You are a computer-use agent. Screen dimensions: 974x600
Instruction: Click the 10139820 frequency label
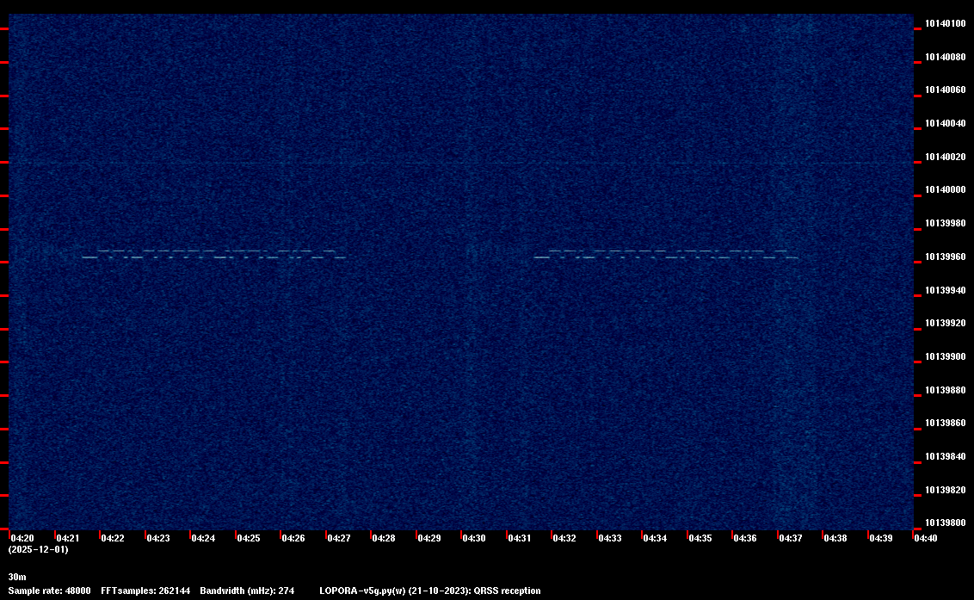tap(946, 490)
